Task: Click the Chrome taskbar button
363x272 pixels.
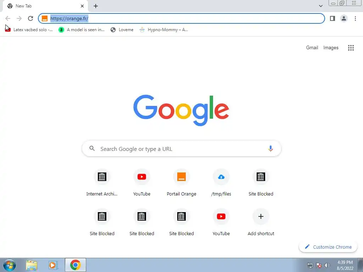Action: (x=76, y=265)
